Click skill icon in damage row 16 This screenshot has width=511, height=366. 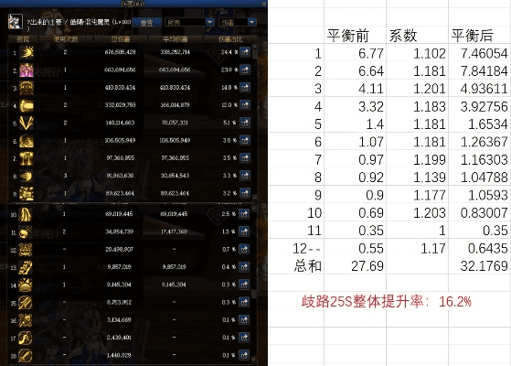pos(25,320)
